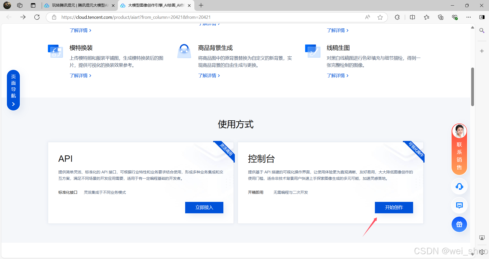Toggle split screen view icon
The height and width of the screenshot is (259, 489).
pyautogui.click(x=412, y=17)
